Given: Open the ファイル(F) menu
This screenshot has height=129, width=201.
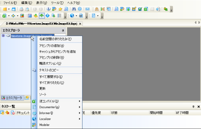Looking at the screenshot, I should tap(10, 3).
